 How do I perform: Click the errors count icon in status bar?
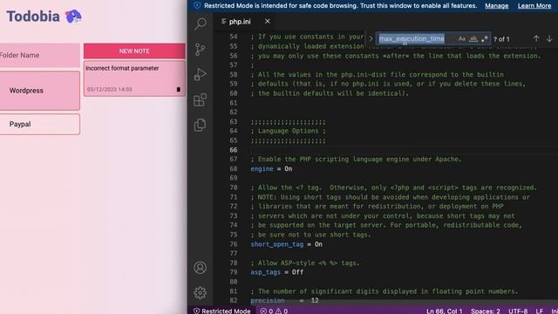coord(263,311)
